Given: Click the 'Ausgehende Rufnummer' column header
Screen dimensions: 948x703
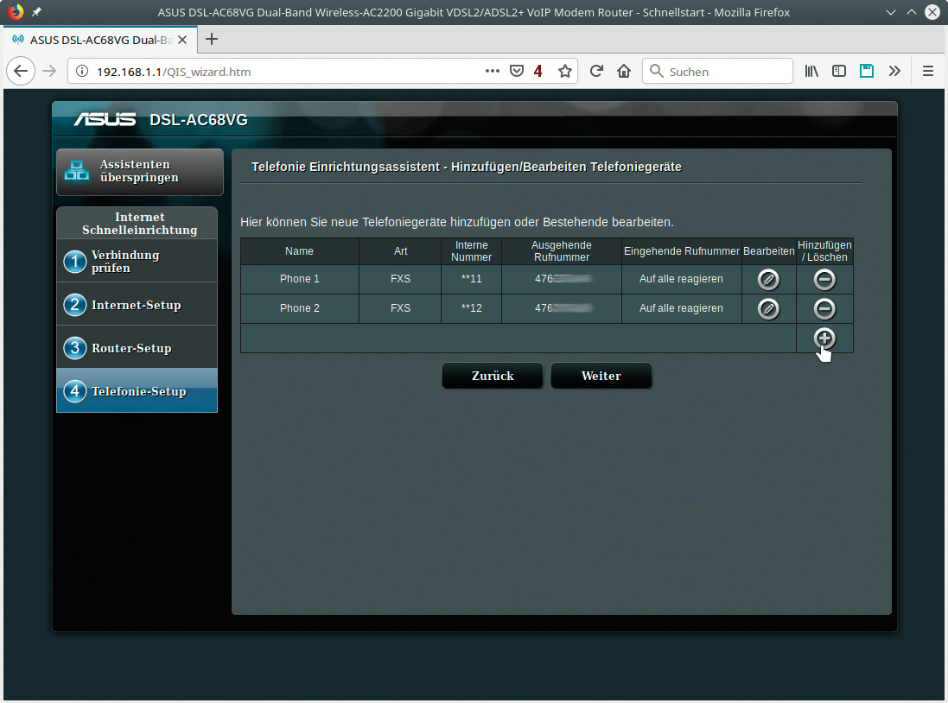Looking at the screenshot, I should pos(561,250).
